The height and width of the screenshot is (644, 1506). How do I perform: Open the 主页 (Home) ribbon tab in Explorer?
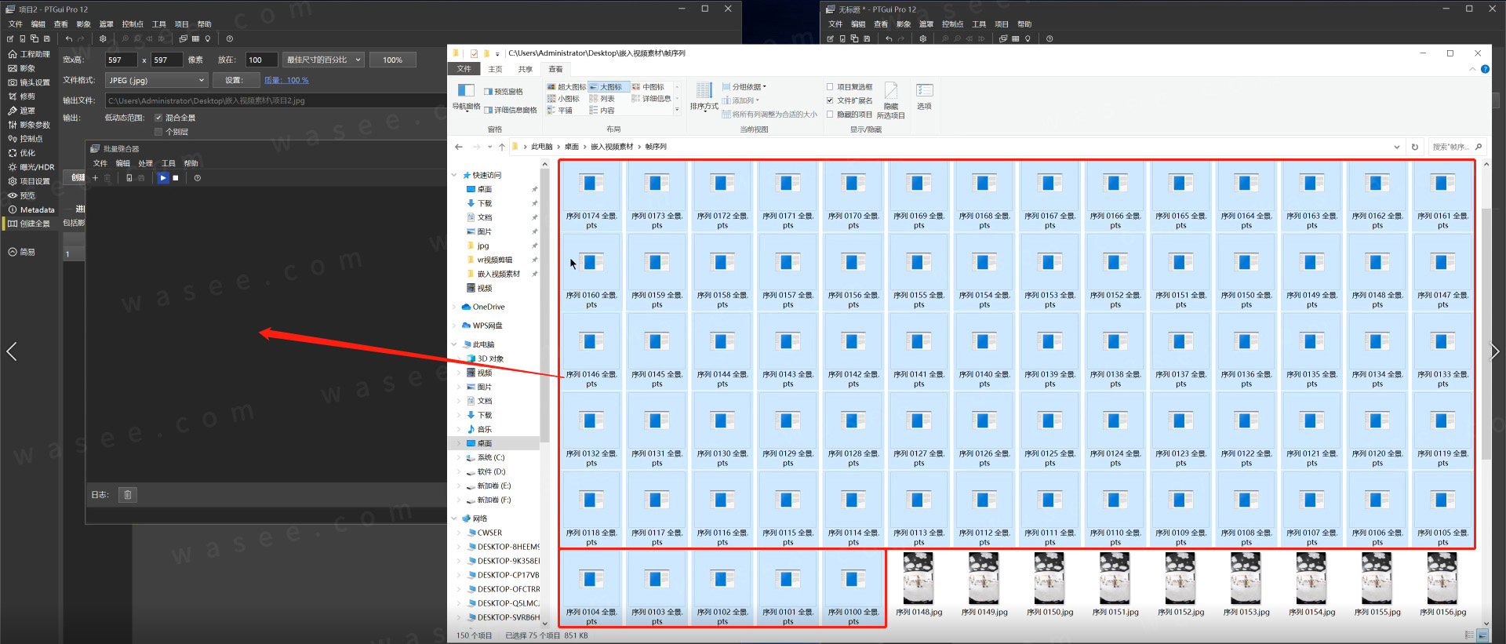tap(495, 69)
